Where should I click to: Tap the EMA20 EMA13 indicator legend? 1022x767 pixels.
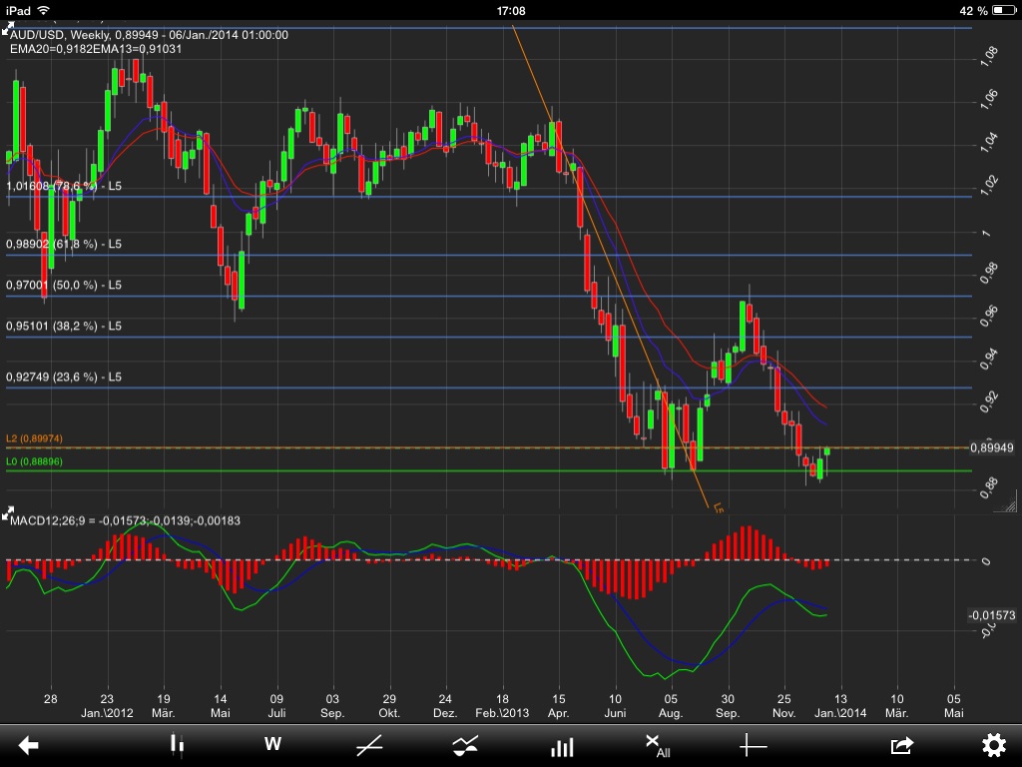coord(96,49)
